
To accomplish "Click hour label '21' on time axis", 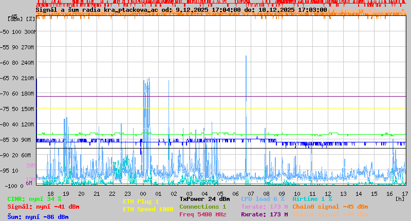I will point(97,194).
